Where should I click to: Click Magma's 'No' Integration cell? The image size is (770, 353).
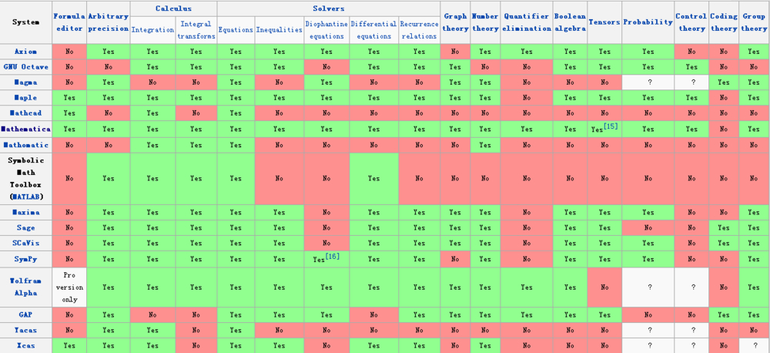pos(152,82)
